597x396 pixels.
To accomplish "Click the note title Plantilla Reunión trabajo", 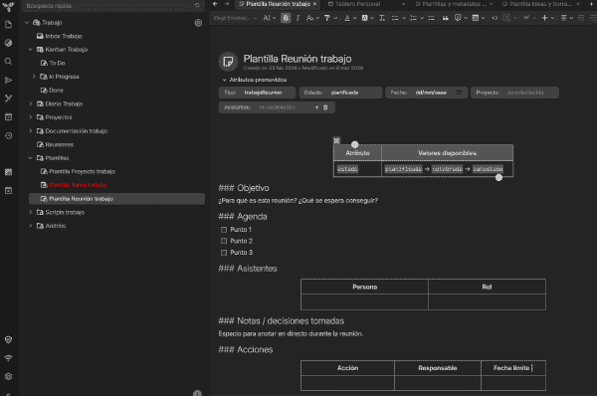I will (x=298, y=59).
